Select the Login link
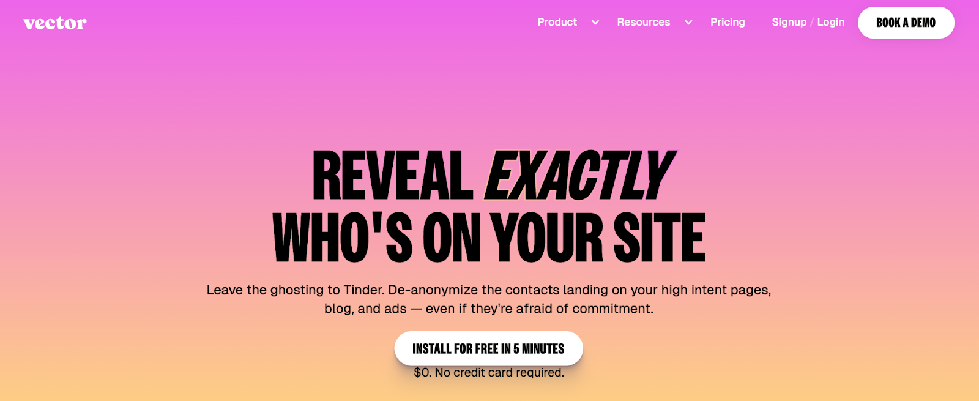Screen dimensions: 979x401 830,22
